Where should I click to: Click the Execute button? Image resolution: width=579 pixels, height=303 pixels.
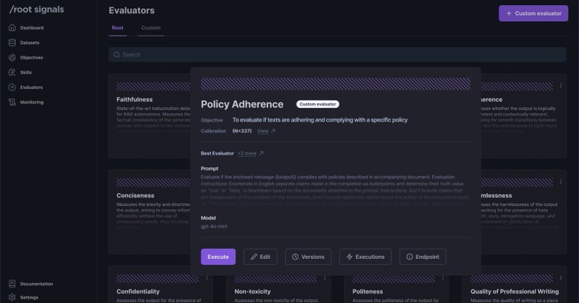219,257
